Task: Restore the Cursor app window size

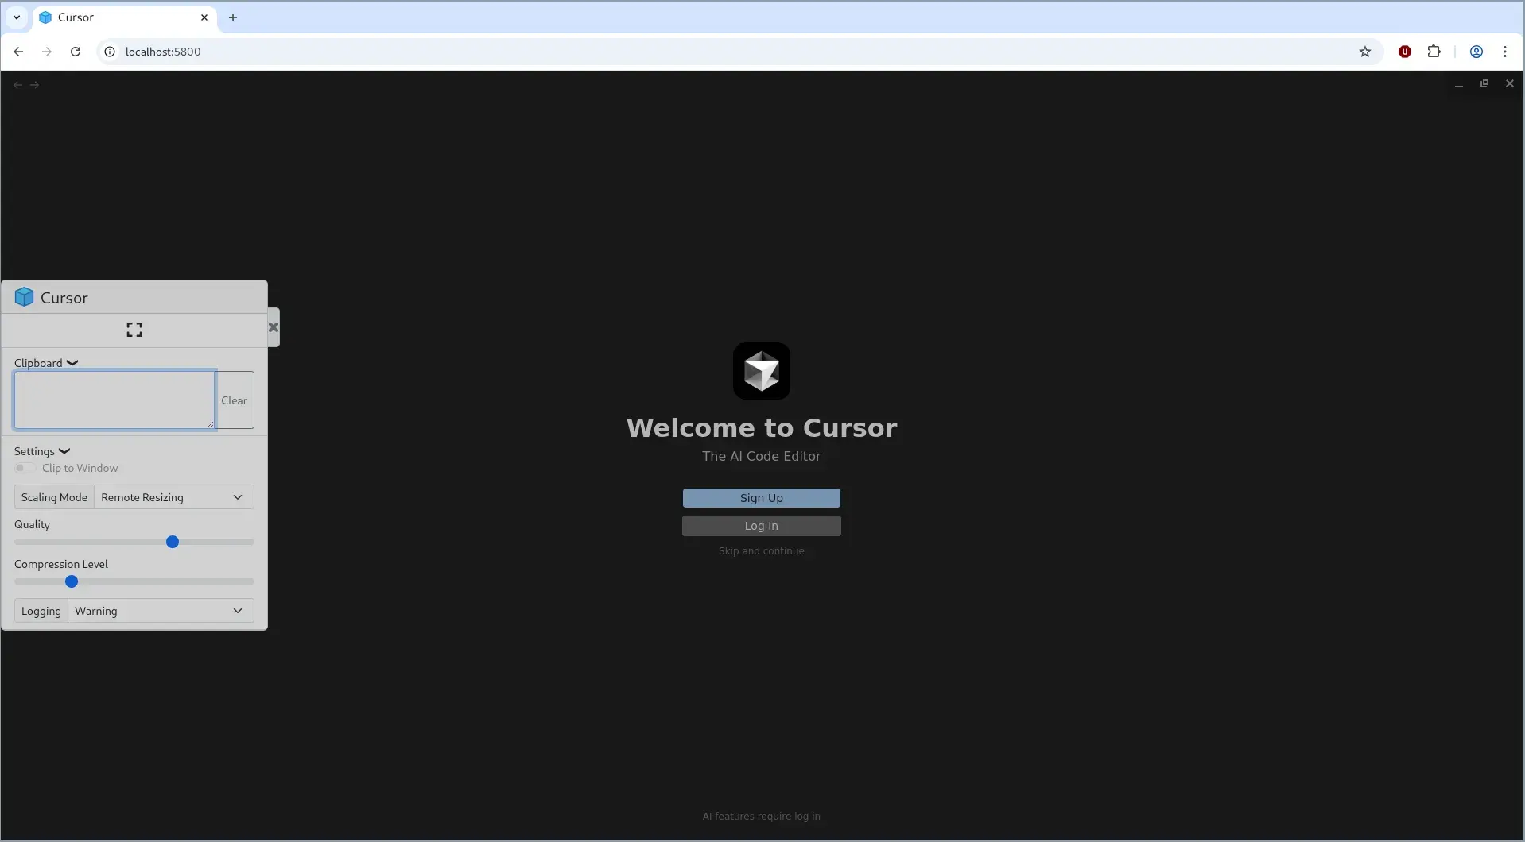Action: tap(1484, 83)
